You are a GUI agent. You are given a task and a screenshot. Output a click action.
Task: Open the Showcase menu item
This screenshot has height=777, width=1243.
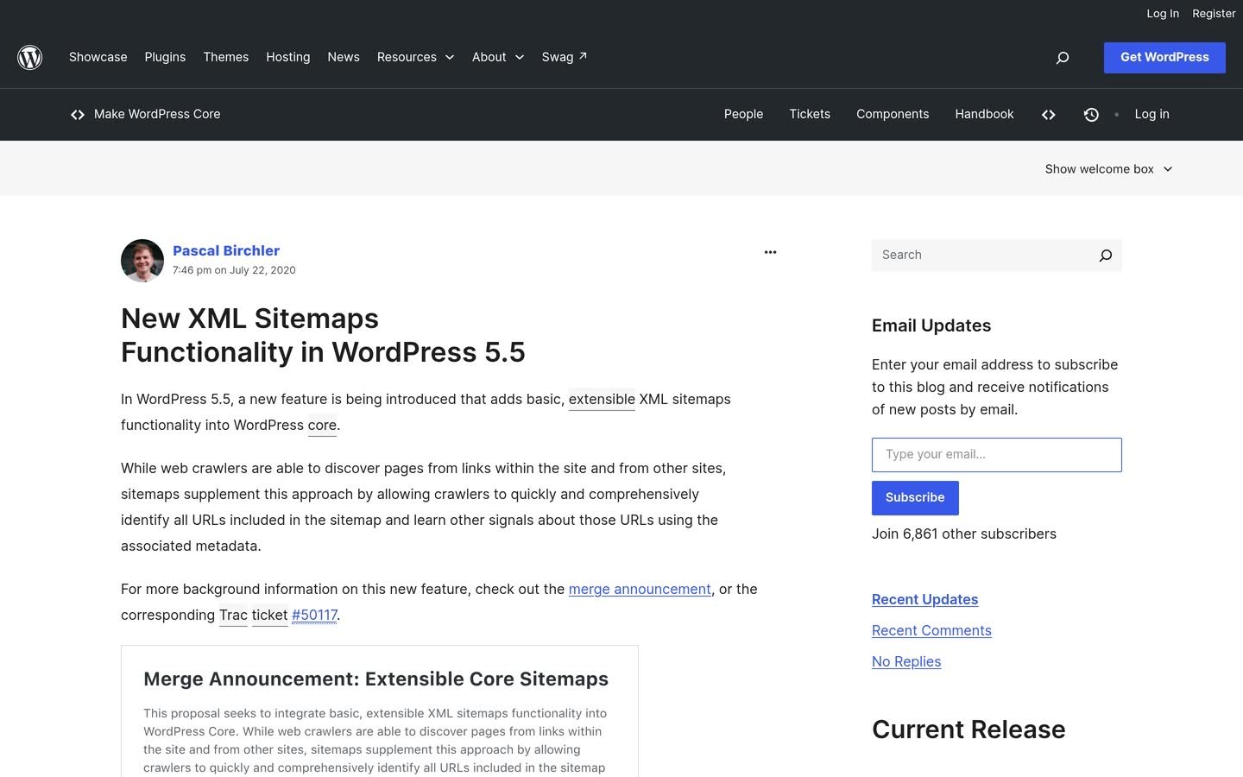click(x=98, y=57)
